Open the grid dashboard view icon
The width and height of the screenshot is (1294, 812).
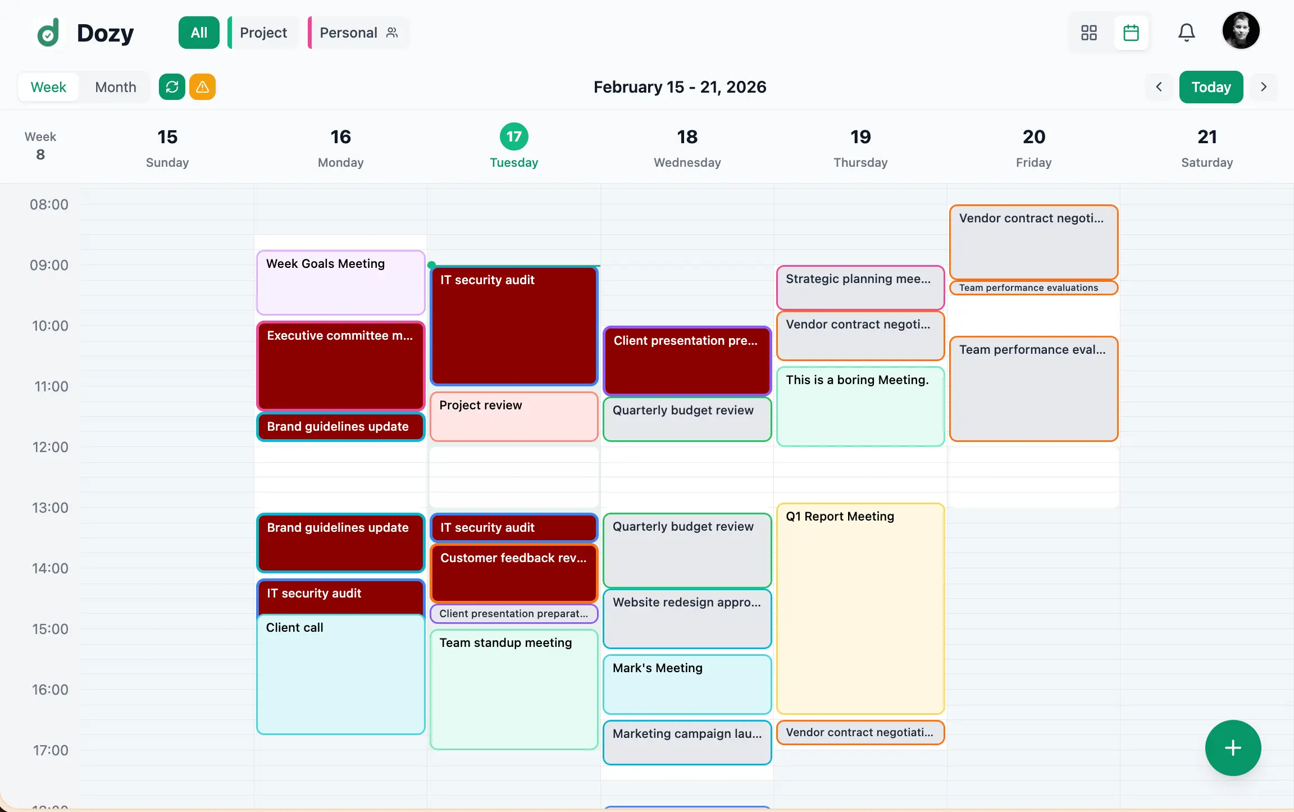(x=1089, y=33)
